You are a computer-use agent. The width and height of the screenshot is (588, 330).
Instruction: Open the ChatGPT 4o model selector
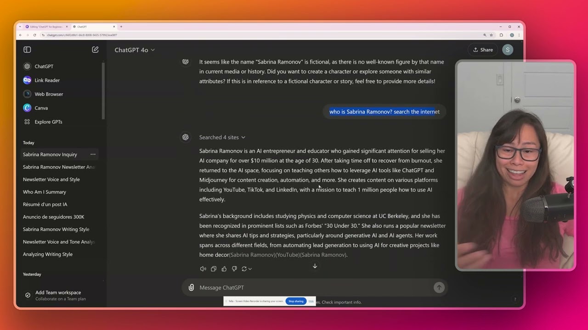click(x=135, y=50)
